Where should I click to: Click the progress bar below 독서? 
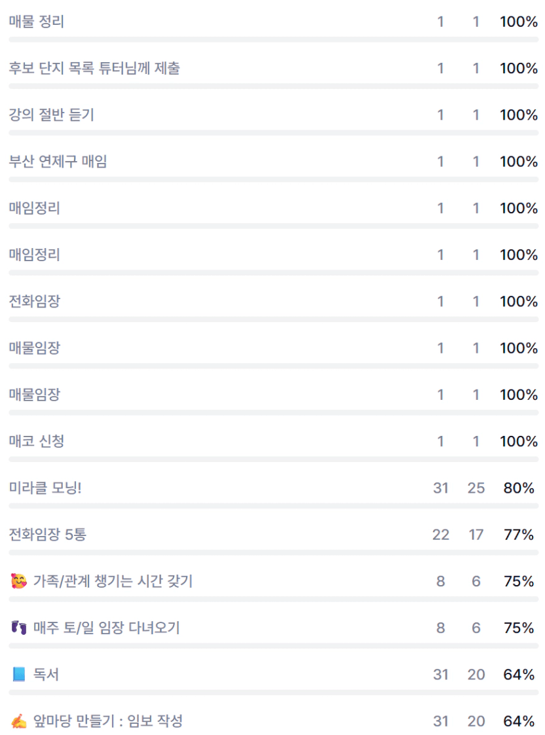272,692
